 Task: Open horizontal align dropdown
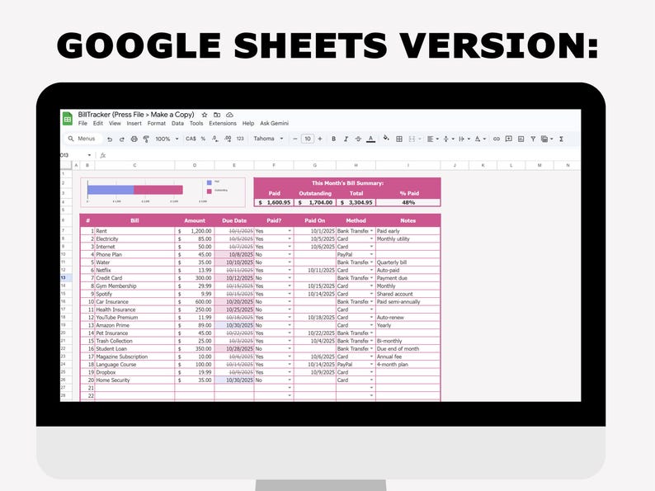(x=432, y=139)
